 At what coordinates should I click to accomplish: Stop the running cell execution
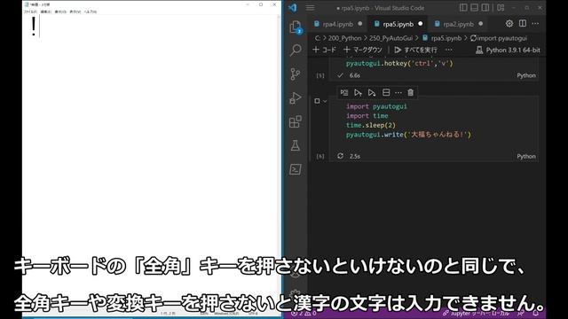tap(317, 101)
